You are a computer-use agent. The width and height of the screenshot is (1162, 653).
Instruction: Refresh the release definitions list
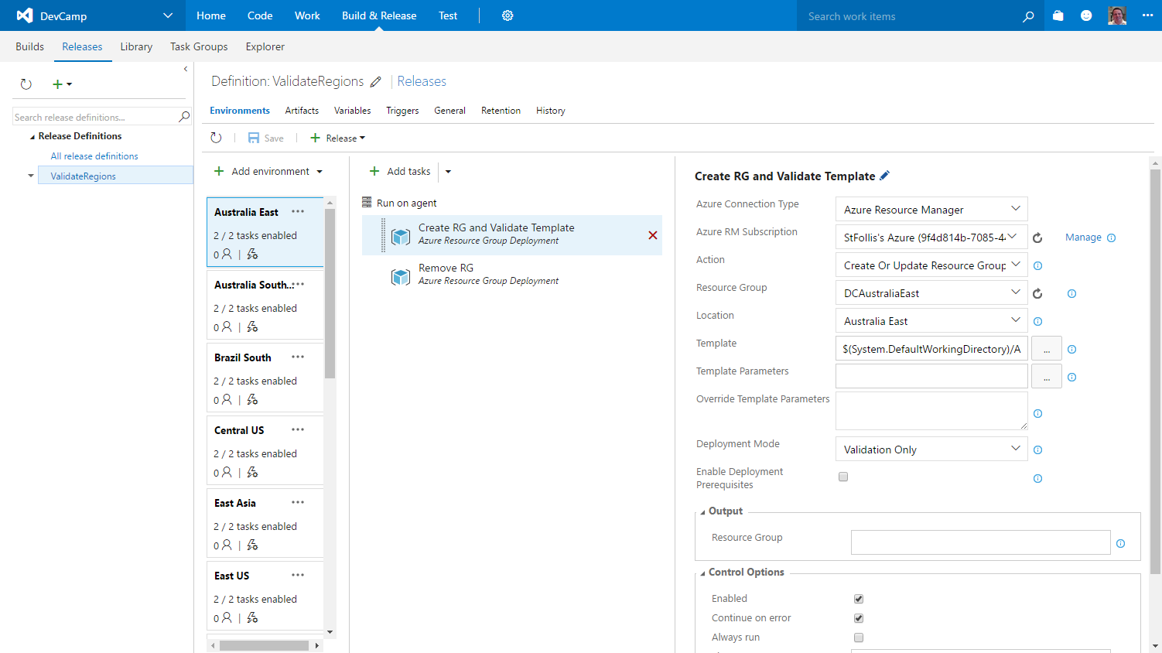[26, 84]
